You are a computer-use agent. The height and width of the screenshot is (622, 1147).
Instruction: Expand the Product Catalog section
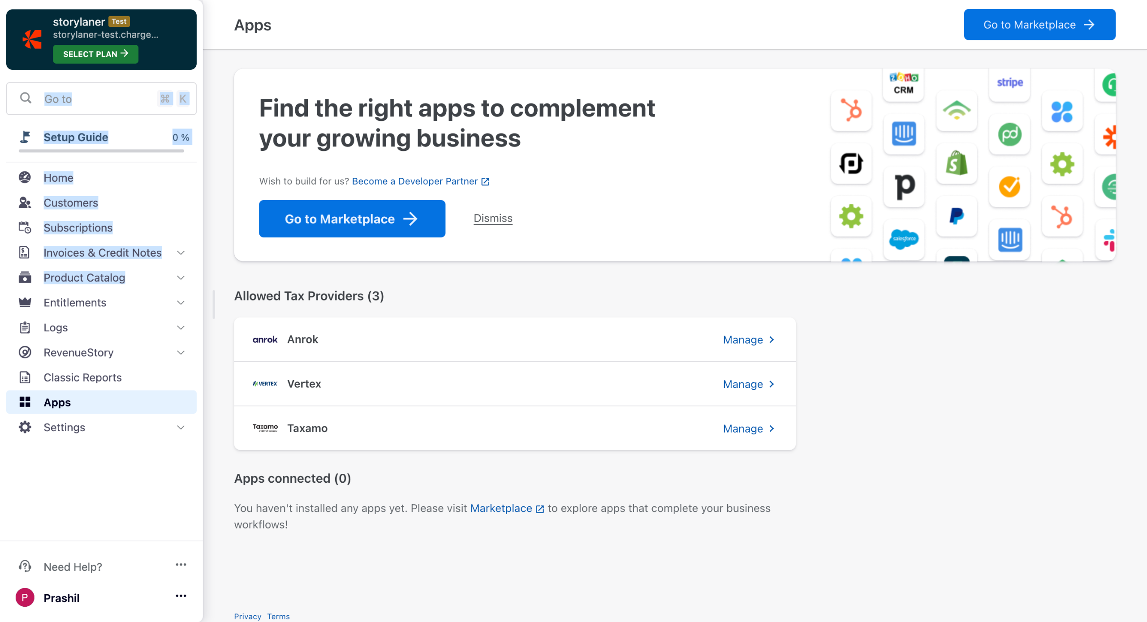[x=181, y=278]
